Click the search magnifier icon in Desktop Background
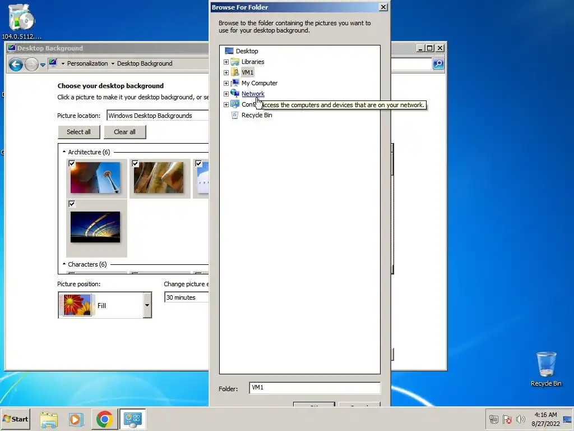This screenshot has width=574, height=431. 438,64
